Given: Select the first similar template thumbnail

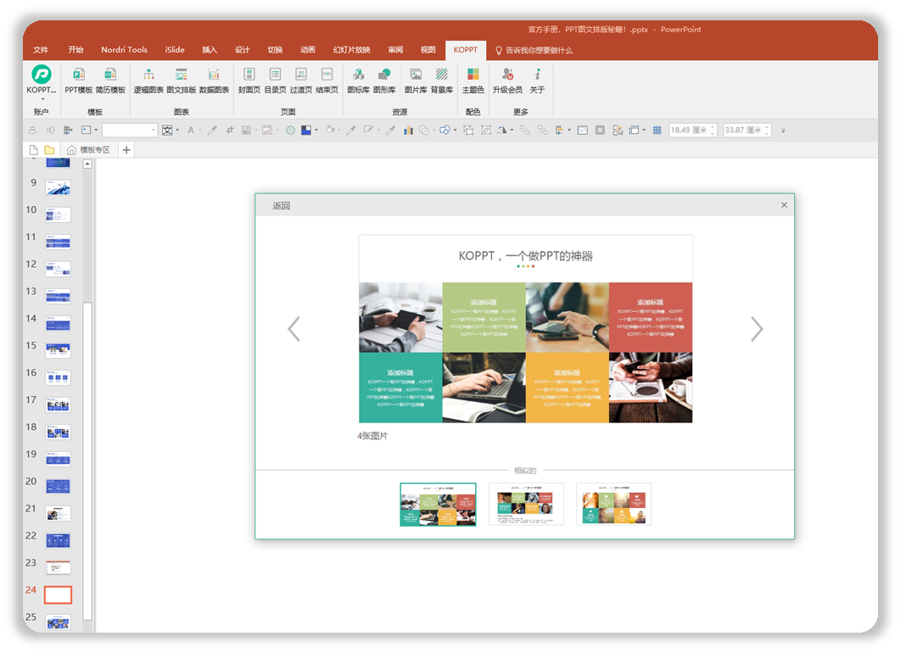Looking at the screenshot, I should click(438, 505).
